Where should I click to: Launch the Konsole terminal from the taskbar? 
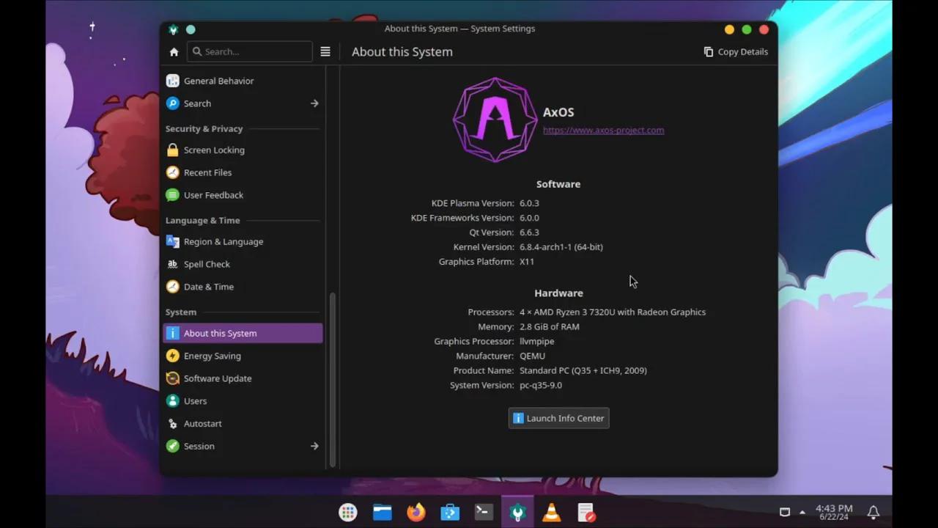[x=483, y=512]
